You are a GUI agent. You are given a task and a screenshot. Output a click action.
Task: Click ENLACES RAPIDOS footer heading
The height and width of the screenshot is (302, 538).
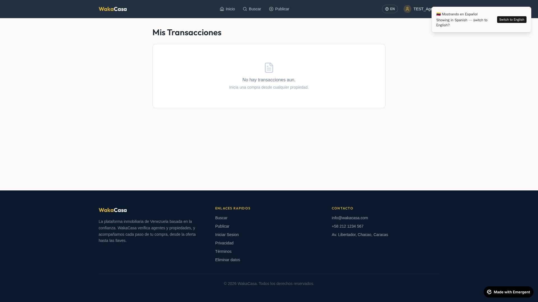click(x=233, y=208)
